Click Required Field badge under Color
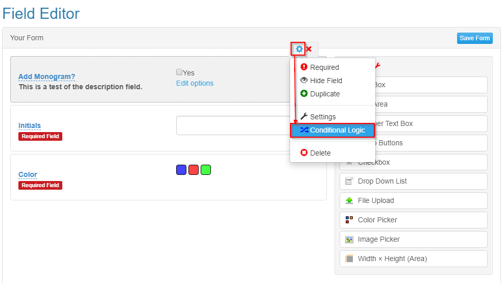 click(40, 185)
